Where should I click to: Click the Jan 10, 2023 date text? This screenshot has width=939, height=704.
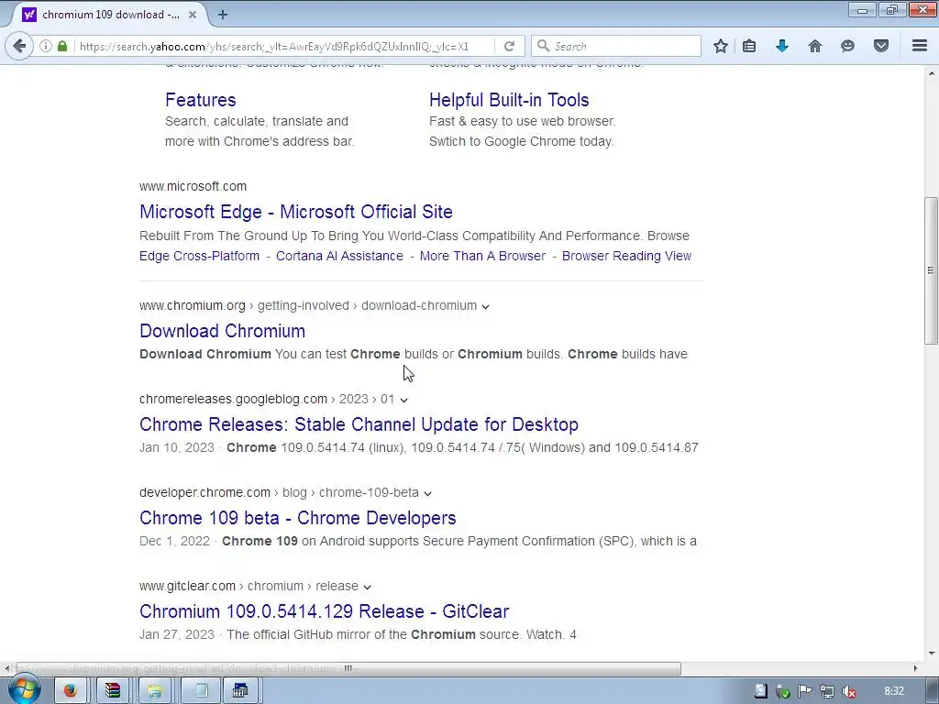(x=177, y=447)
